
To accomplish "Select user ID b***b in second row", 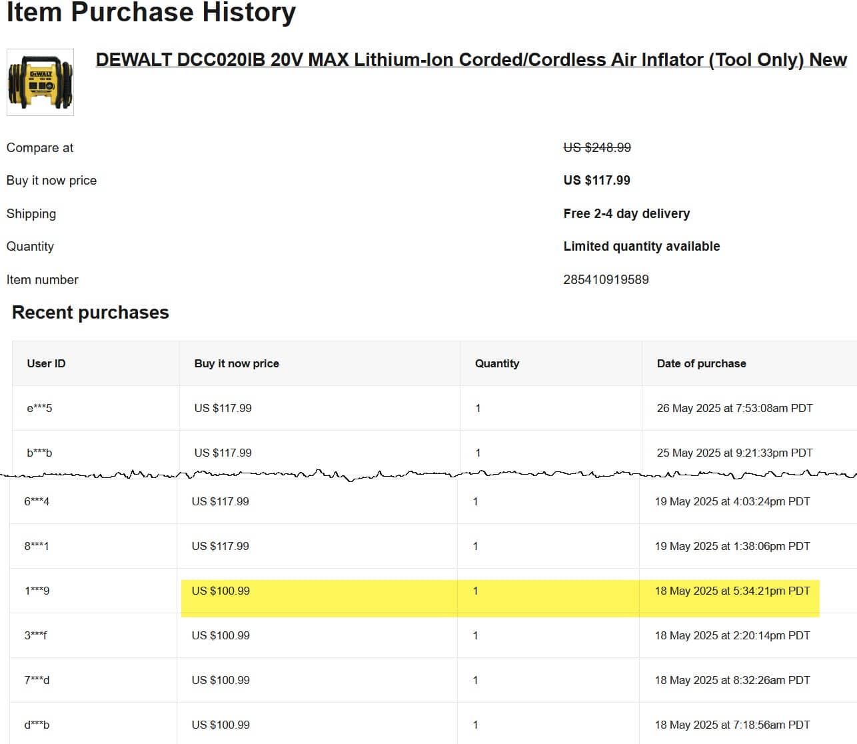I will pyautogui.click(x=39, y=453).
